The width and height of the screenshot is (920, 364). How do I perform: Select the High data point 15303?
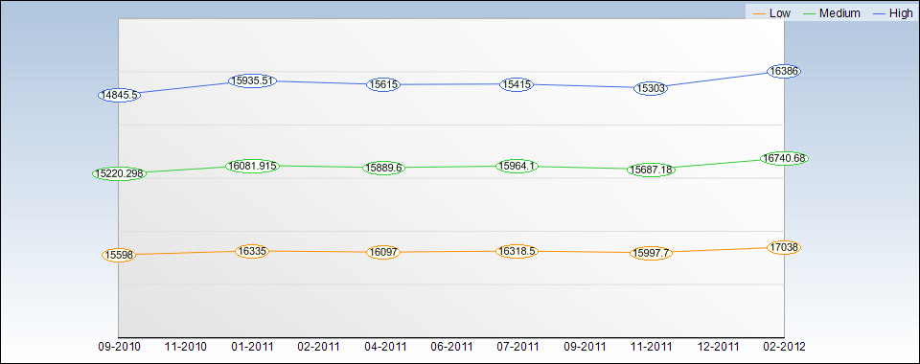651,88
